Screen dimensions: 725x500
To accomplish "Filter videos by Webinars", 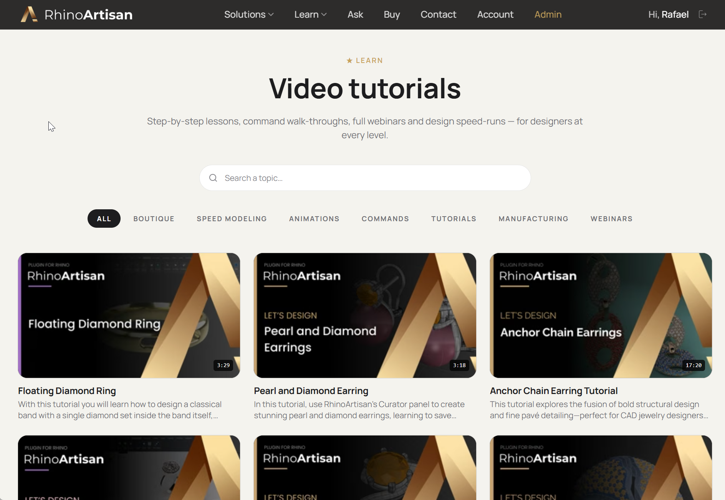I will coord(611,219).
